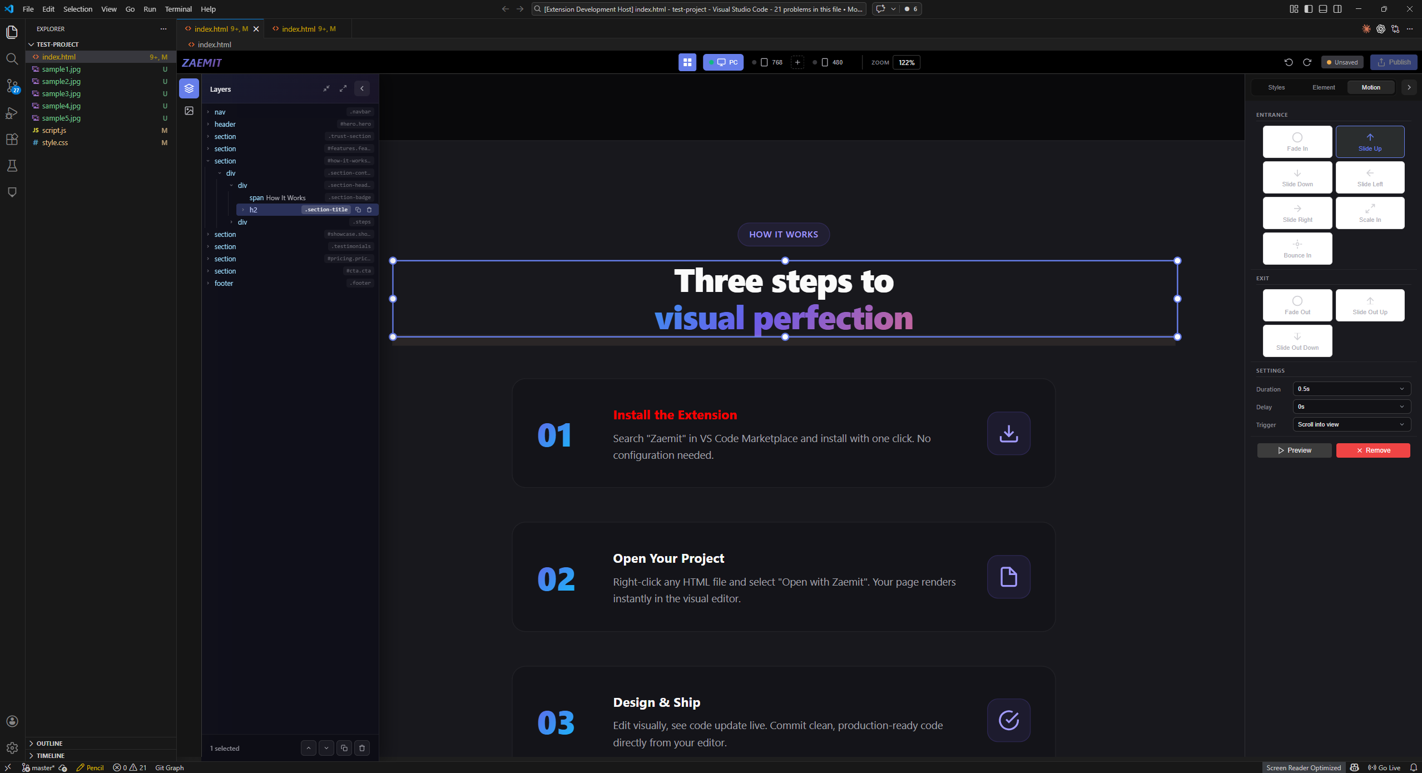Image resolution: width=1422 pixels, height=773 pixels.
Task: Open the Terminal menu
Action: click(178, 9)
